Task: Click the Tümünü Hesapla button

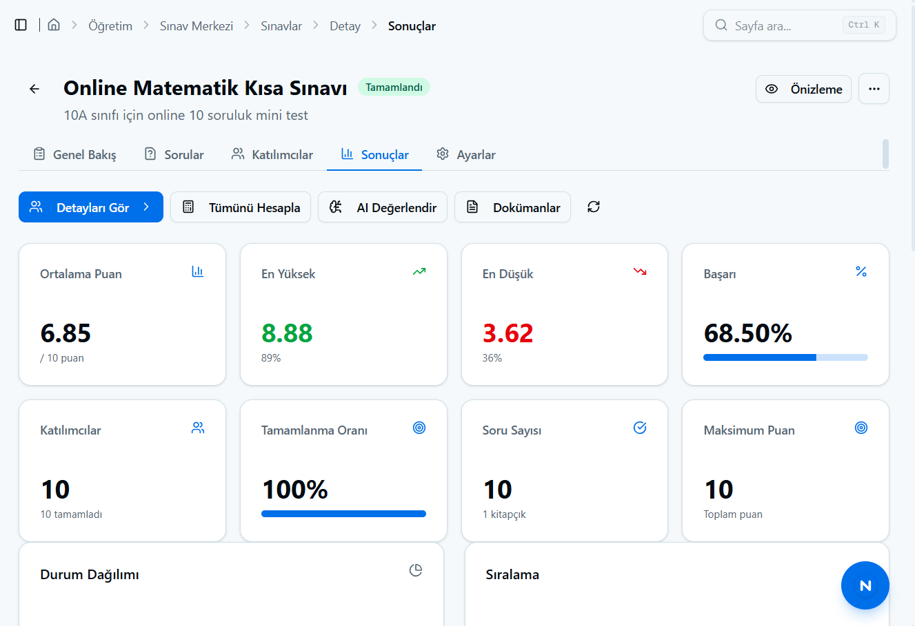Action: click(x=241, y=207)
